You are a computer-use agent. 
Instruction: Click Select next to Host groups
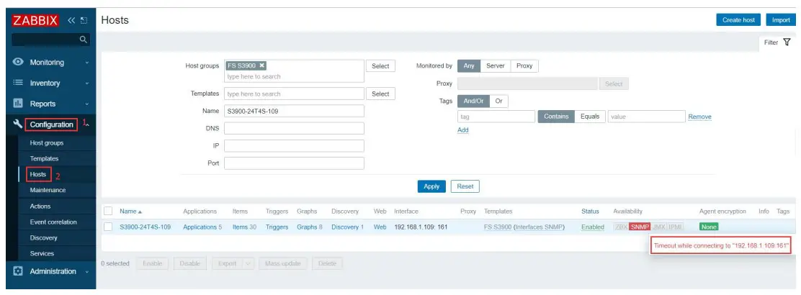[x=380, y=66]
